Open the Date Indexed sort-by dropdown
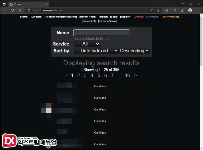 click(x=96, y=51)
